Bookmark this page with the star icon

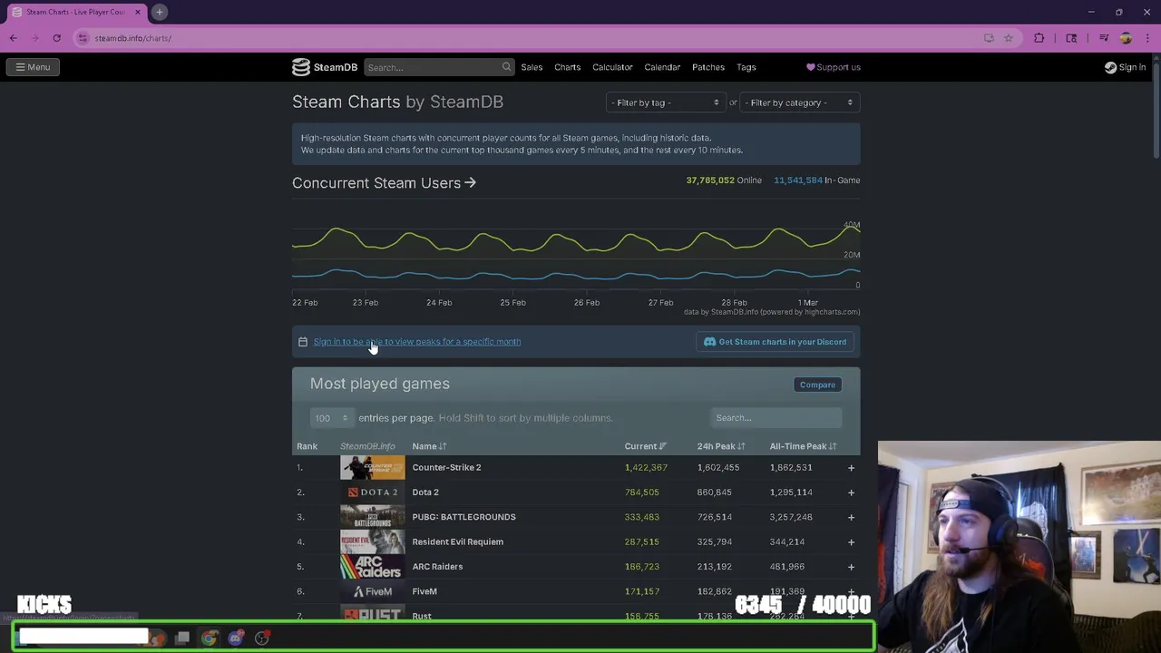[1008, 38]
